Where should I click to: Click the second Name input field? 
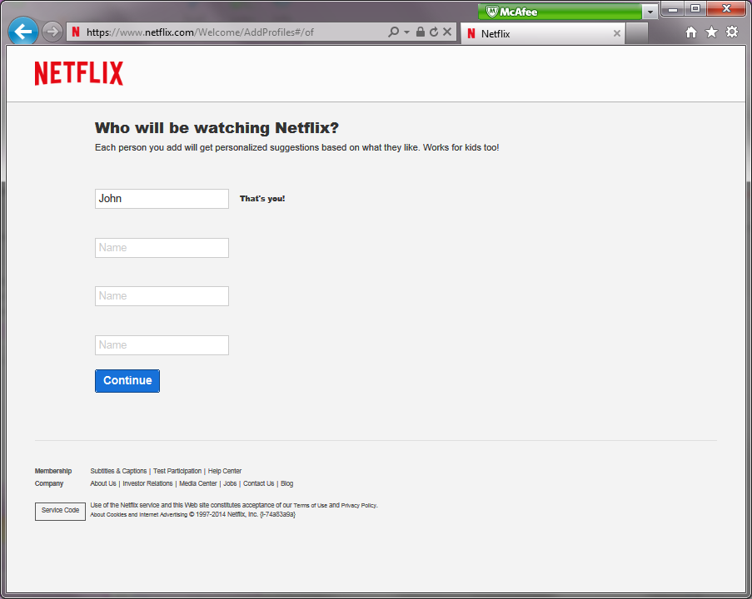click(162, 248)
